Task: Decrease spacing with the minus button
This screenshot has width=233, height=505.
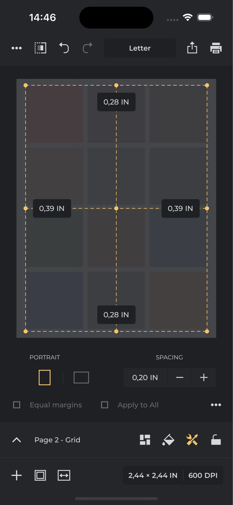Action: click(180, 378)
